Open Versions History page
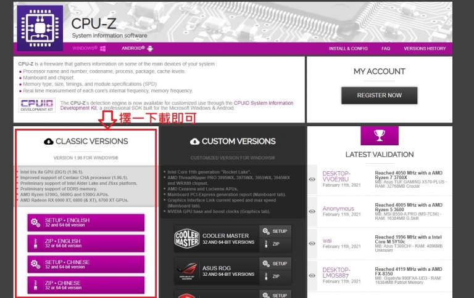 pyautogui.click(x=425, y=49)
